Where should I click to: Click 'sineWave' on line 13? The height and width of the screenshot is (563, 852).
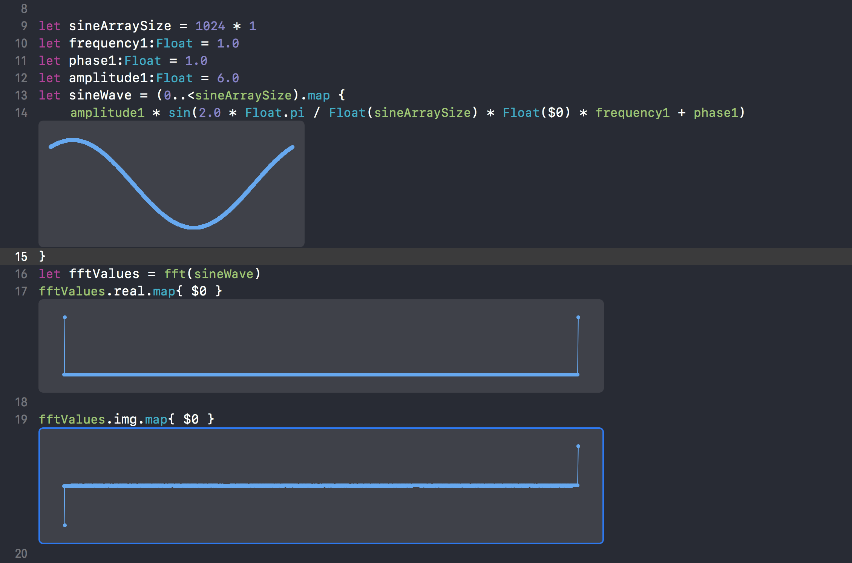(100, 95)
